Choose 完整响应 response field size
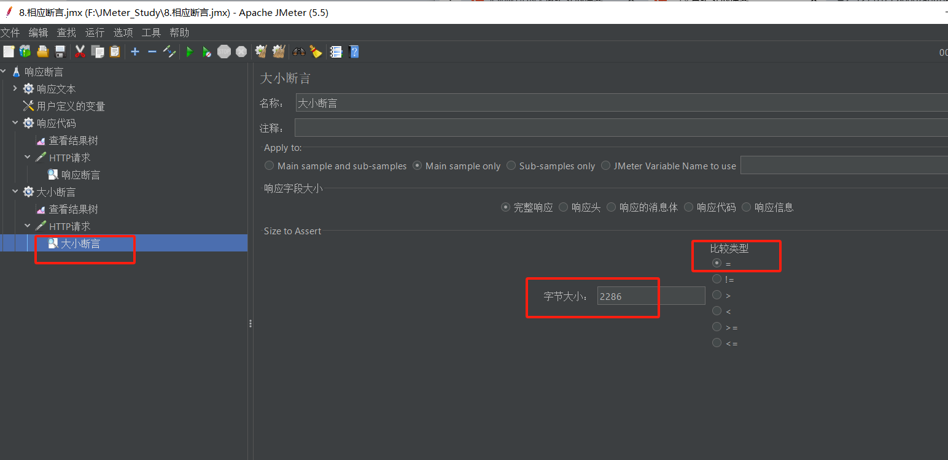 [527, 207]
